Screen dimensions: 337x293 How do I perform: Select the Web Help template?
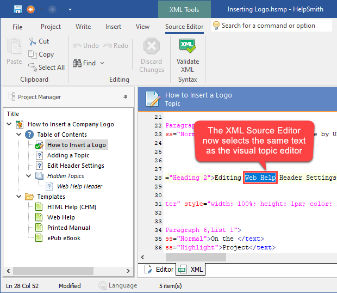pyautogui.click(x=61, y=217)
